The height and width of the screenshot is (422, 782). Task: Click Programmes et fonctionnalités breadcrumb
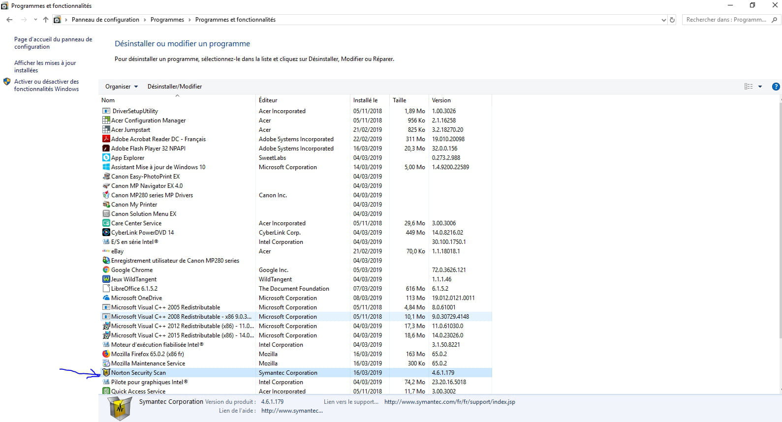[235, 20]
